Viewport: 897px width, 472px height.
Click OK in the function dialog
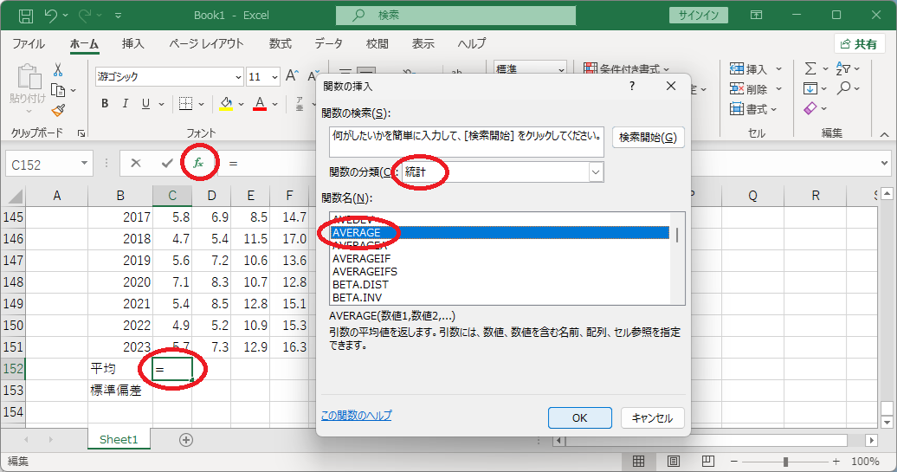click(579, 417)
